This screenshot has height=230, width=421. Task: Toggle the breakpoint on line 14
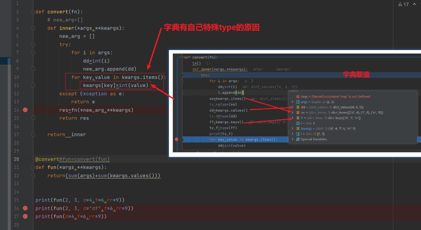pyautogui.click(x=25, y=110)
